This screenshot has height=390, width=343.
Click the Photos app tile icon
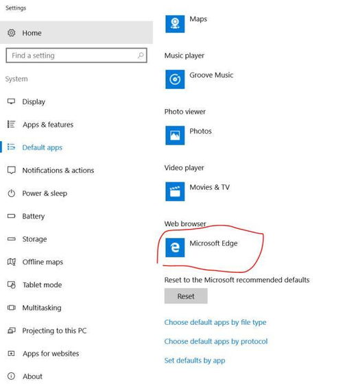[x=175, y=135]
